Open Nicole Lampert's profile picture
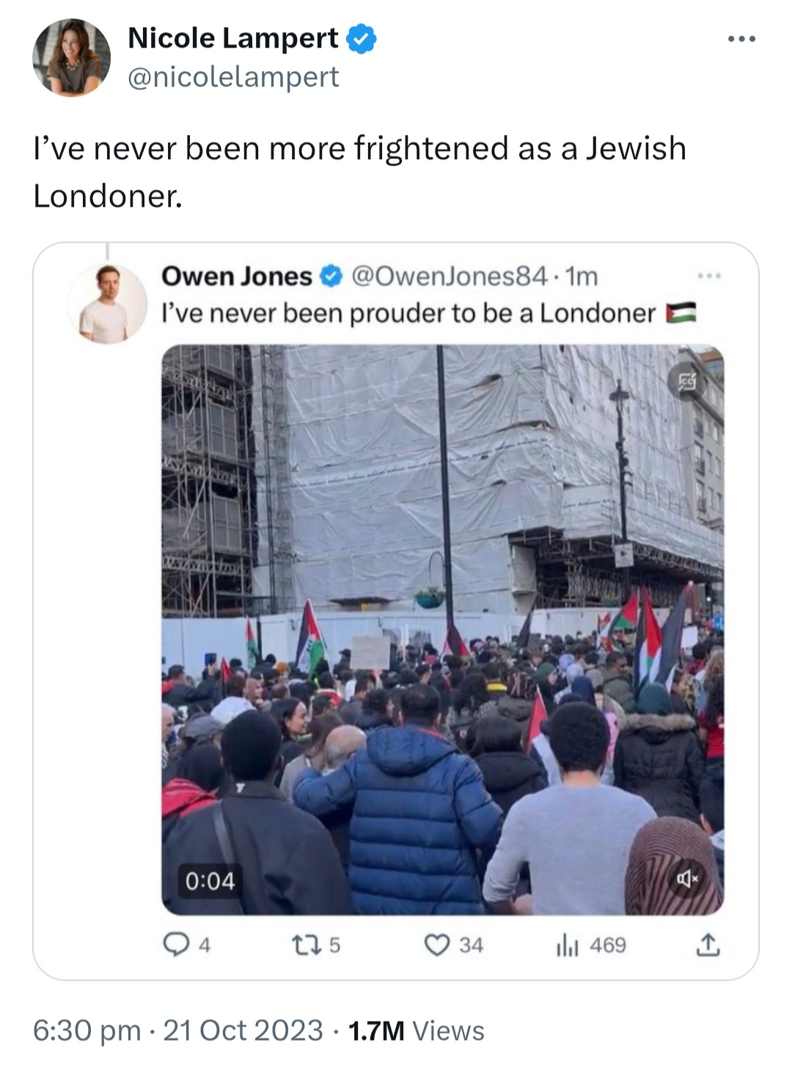 [x=72, y=58]
